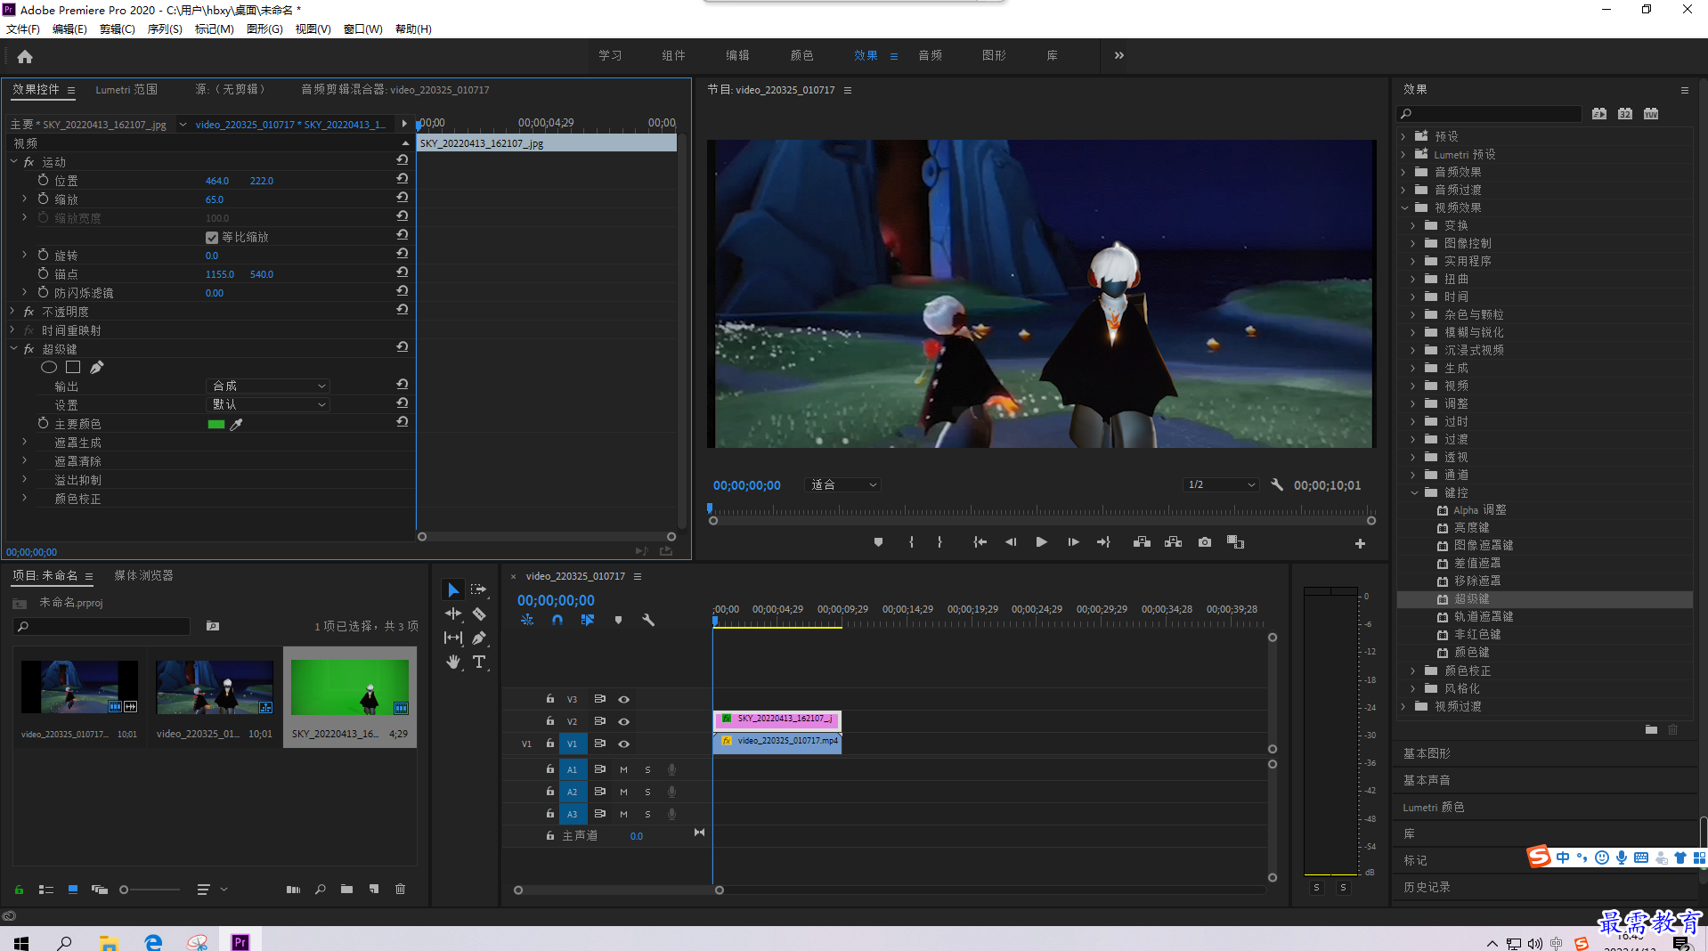Delete selected item in project panel
1708x951 pixels.
point(401,889)
